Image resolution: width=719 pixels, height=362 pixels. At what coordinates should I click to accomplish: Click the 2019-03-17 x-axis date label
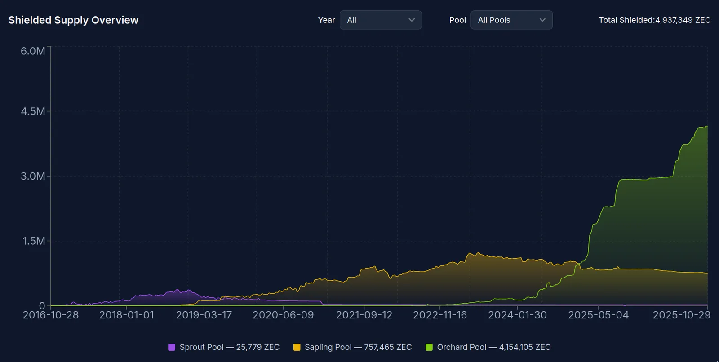click(204, 315)
